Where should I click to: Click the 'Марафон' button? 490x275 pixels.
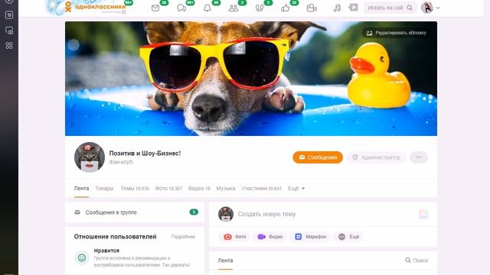311,237
